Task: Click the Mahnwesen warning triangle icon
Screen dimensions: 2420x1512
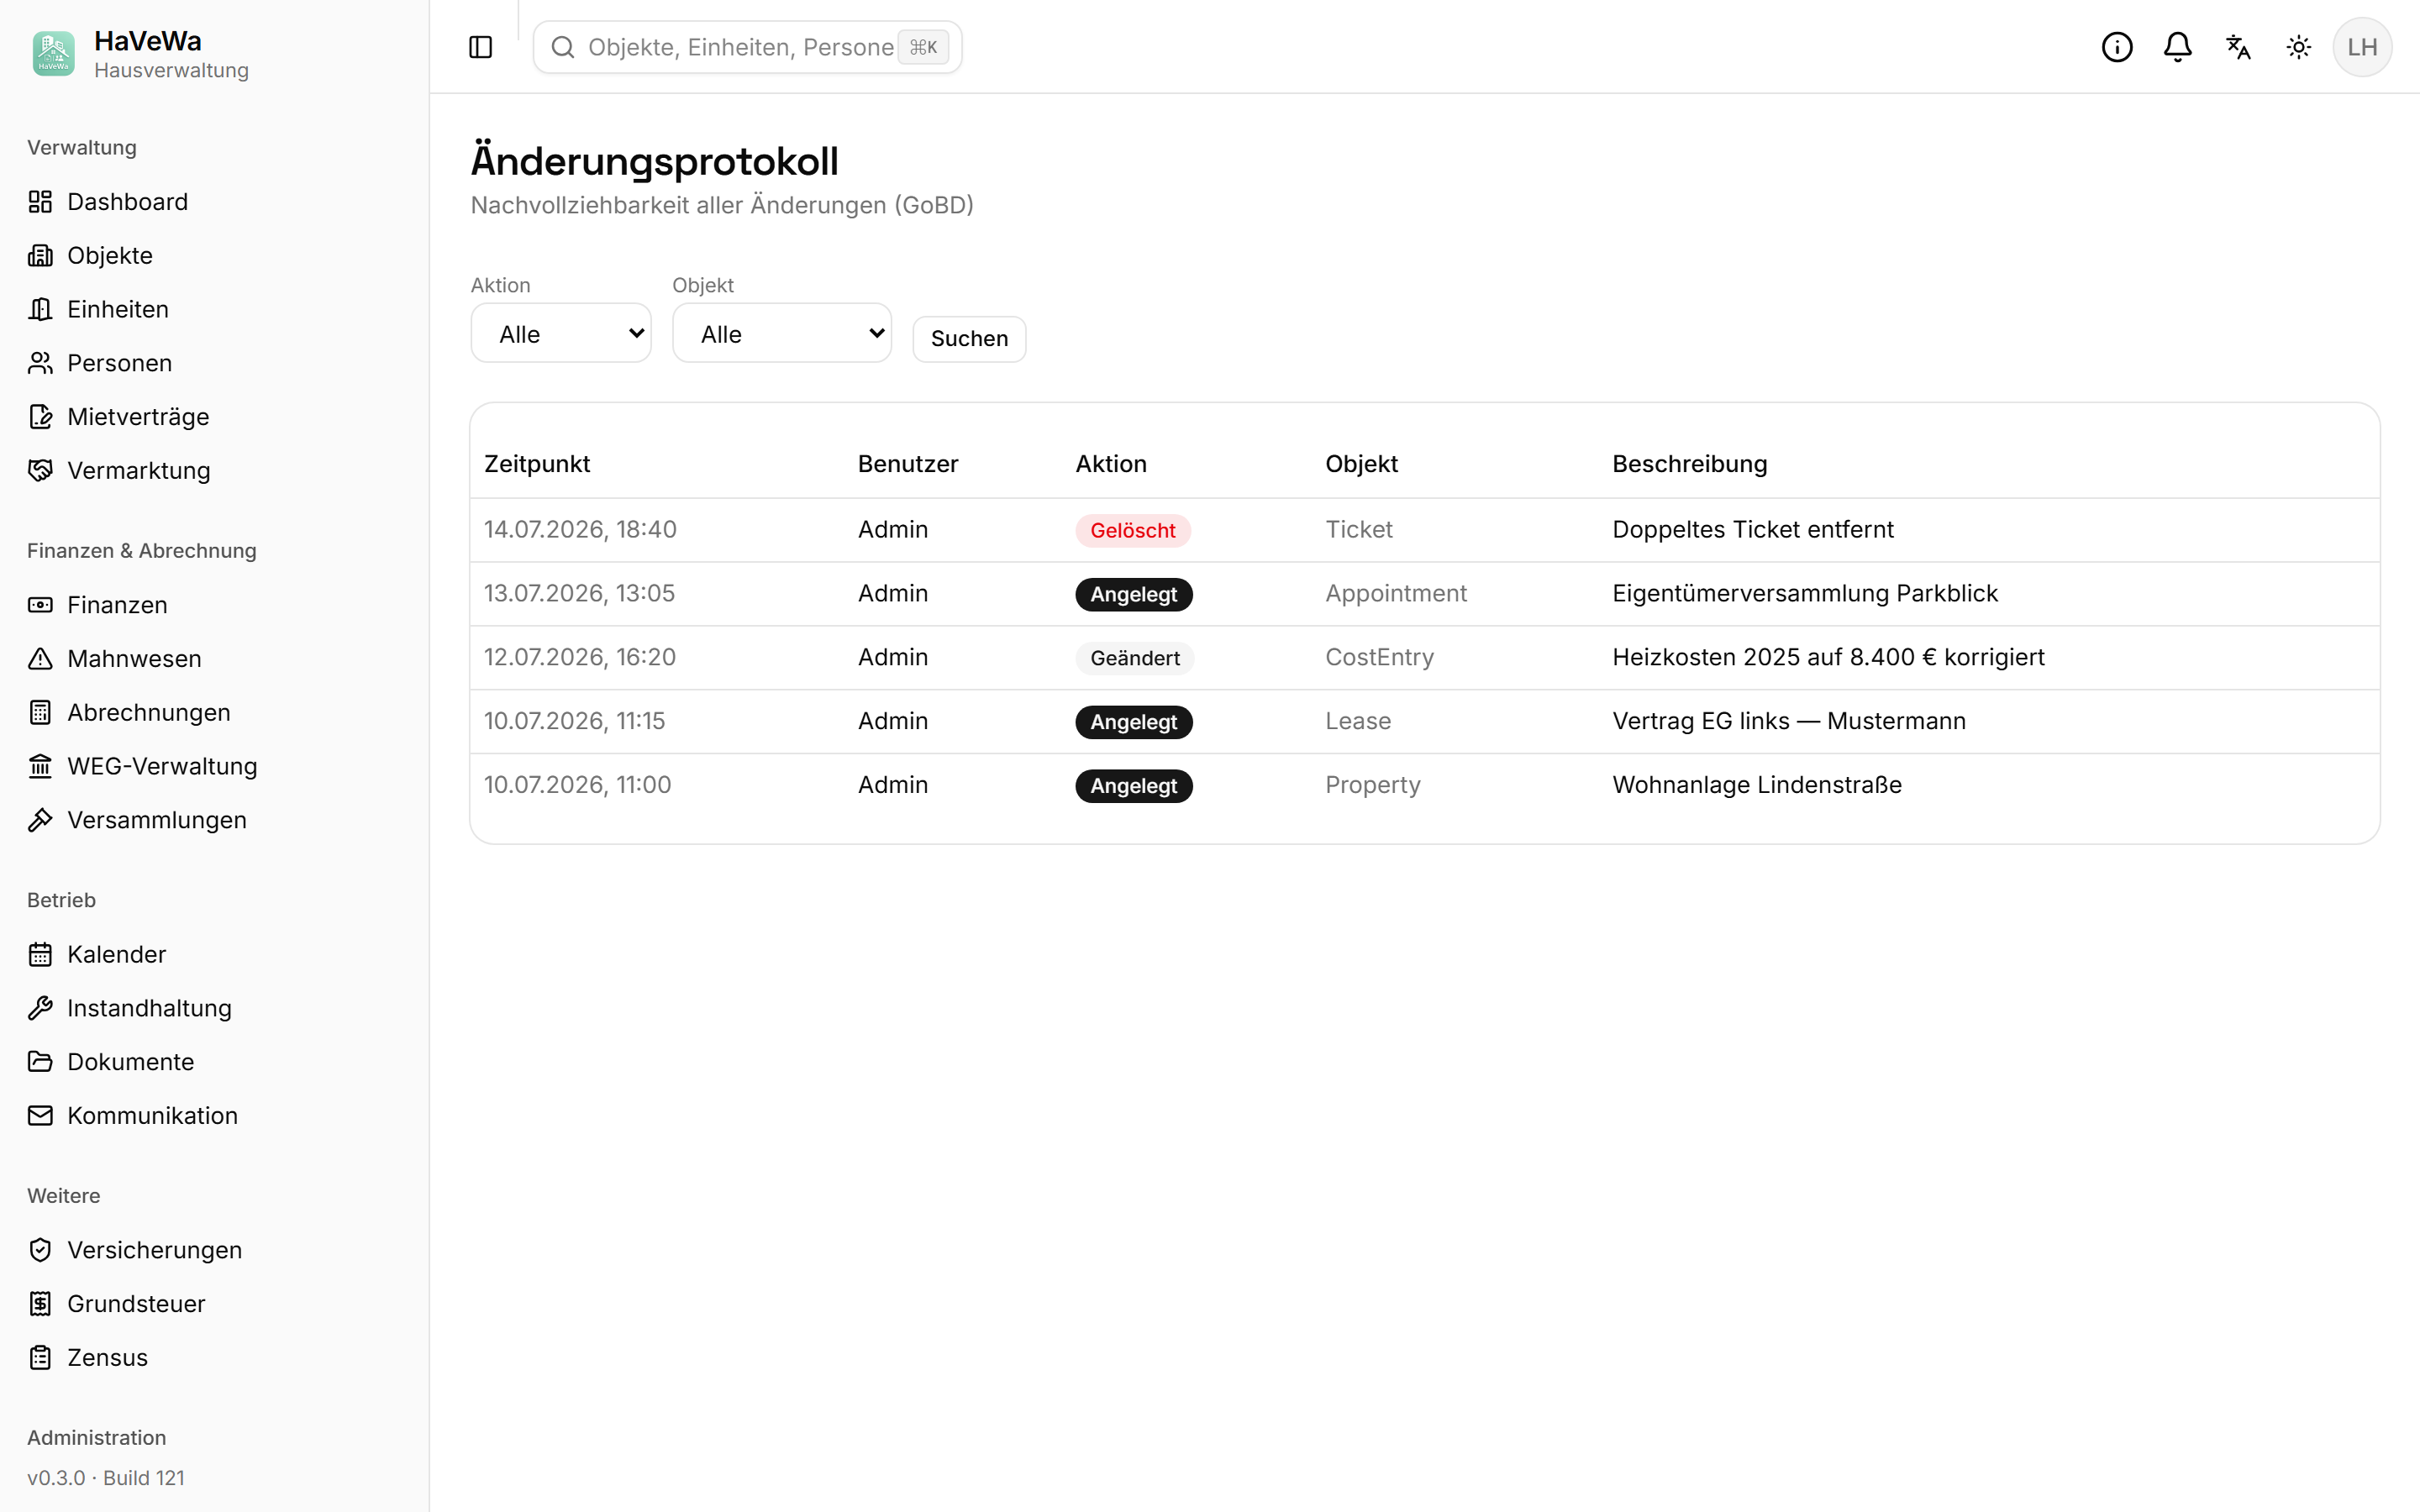Action: [40, 659]
